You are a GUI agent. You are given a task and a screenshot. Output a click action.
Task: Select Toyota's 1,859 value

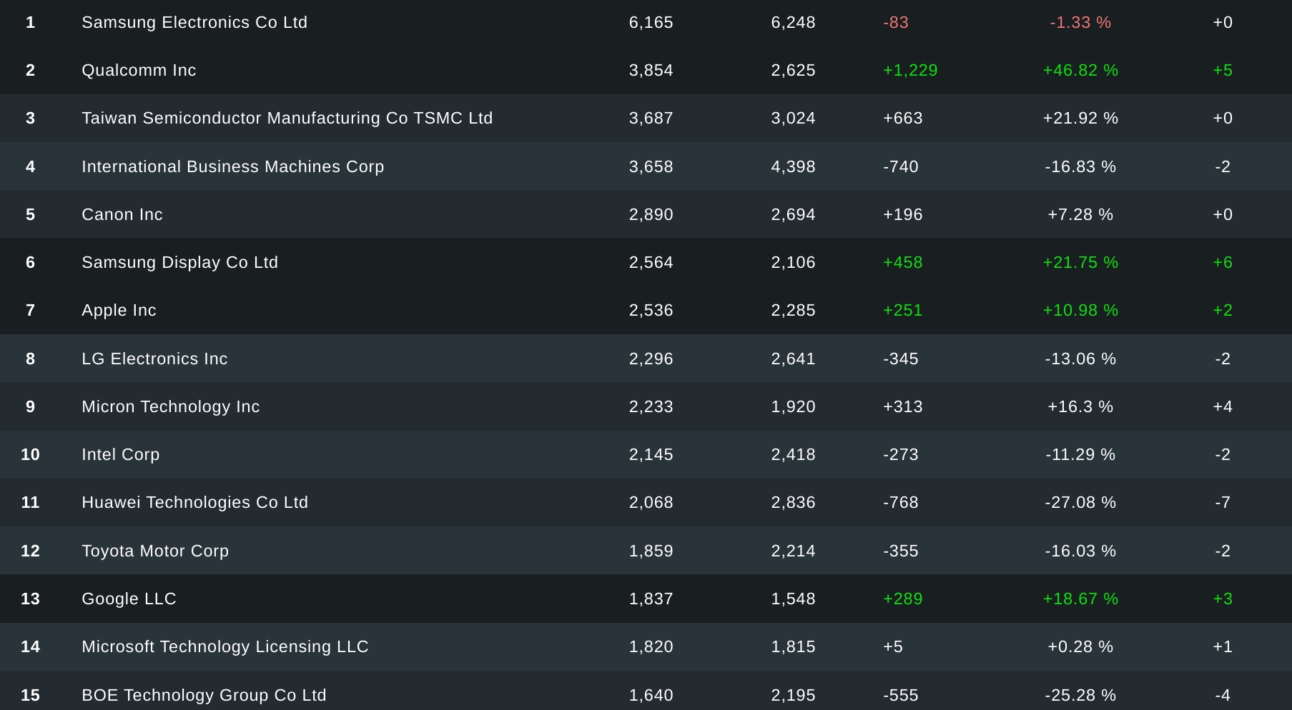(x=651, y=551)
